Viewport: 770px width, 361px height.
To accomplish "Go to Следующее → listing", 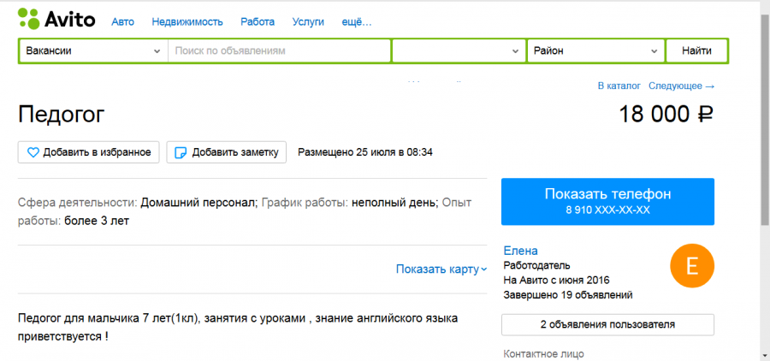I will (681, 86).
